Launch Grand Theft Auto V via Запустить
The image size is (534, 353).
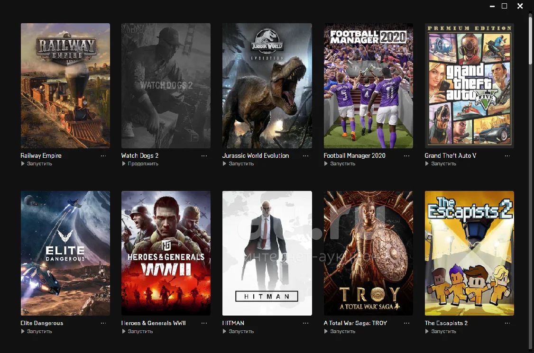pos(441,164)
